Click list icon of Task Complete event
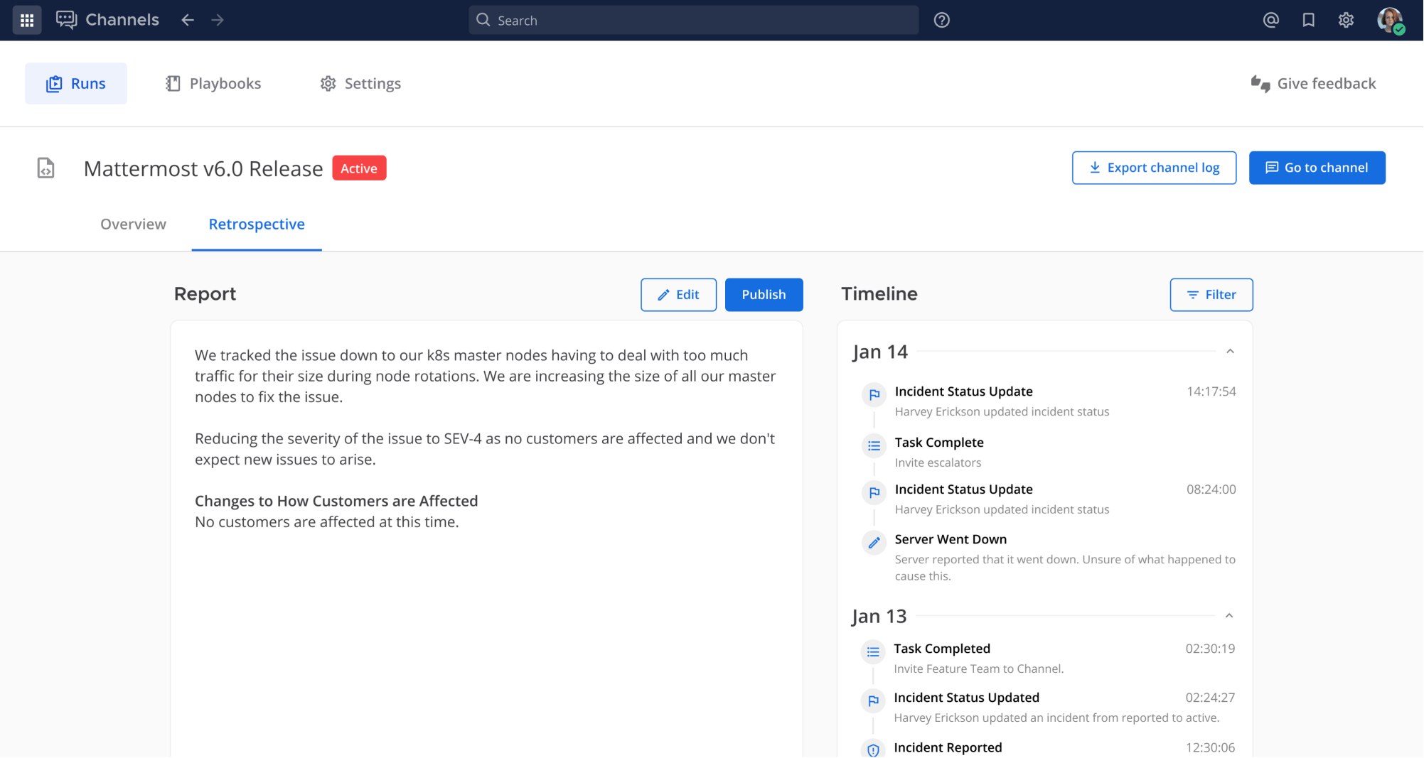Viewport: 1424px width, 758px height. coord(874,446)
